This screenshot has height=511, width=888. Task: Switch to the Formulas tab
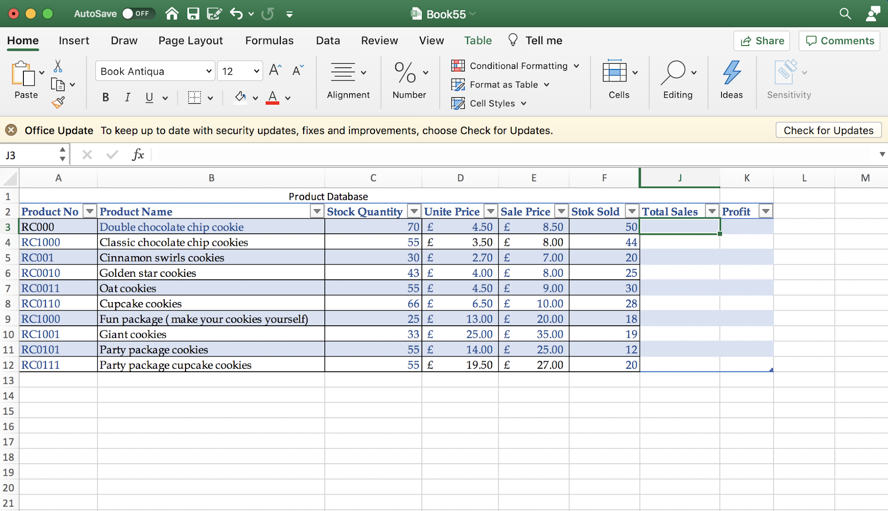pyautogui.click(x=269, y=40)
